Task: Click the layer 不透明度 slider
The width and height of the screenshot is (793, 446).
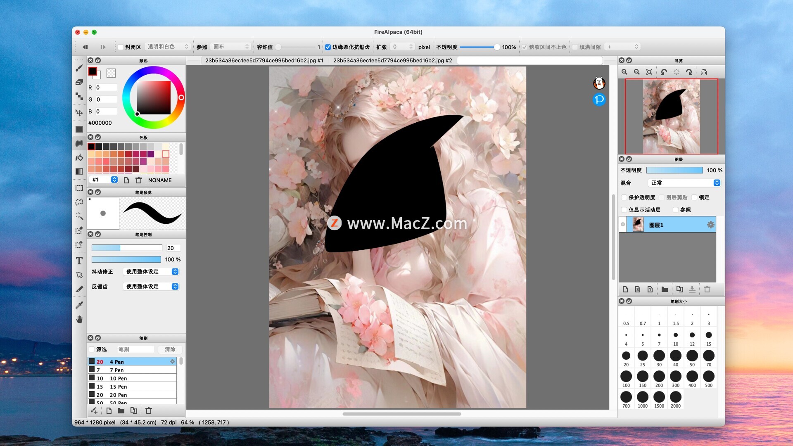Action: pos(674,170)
